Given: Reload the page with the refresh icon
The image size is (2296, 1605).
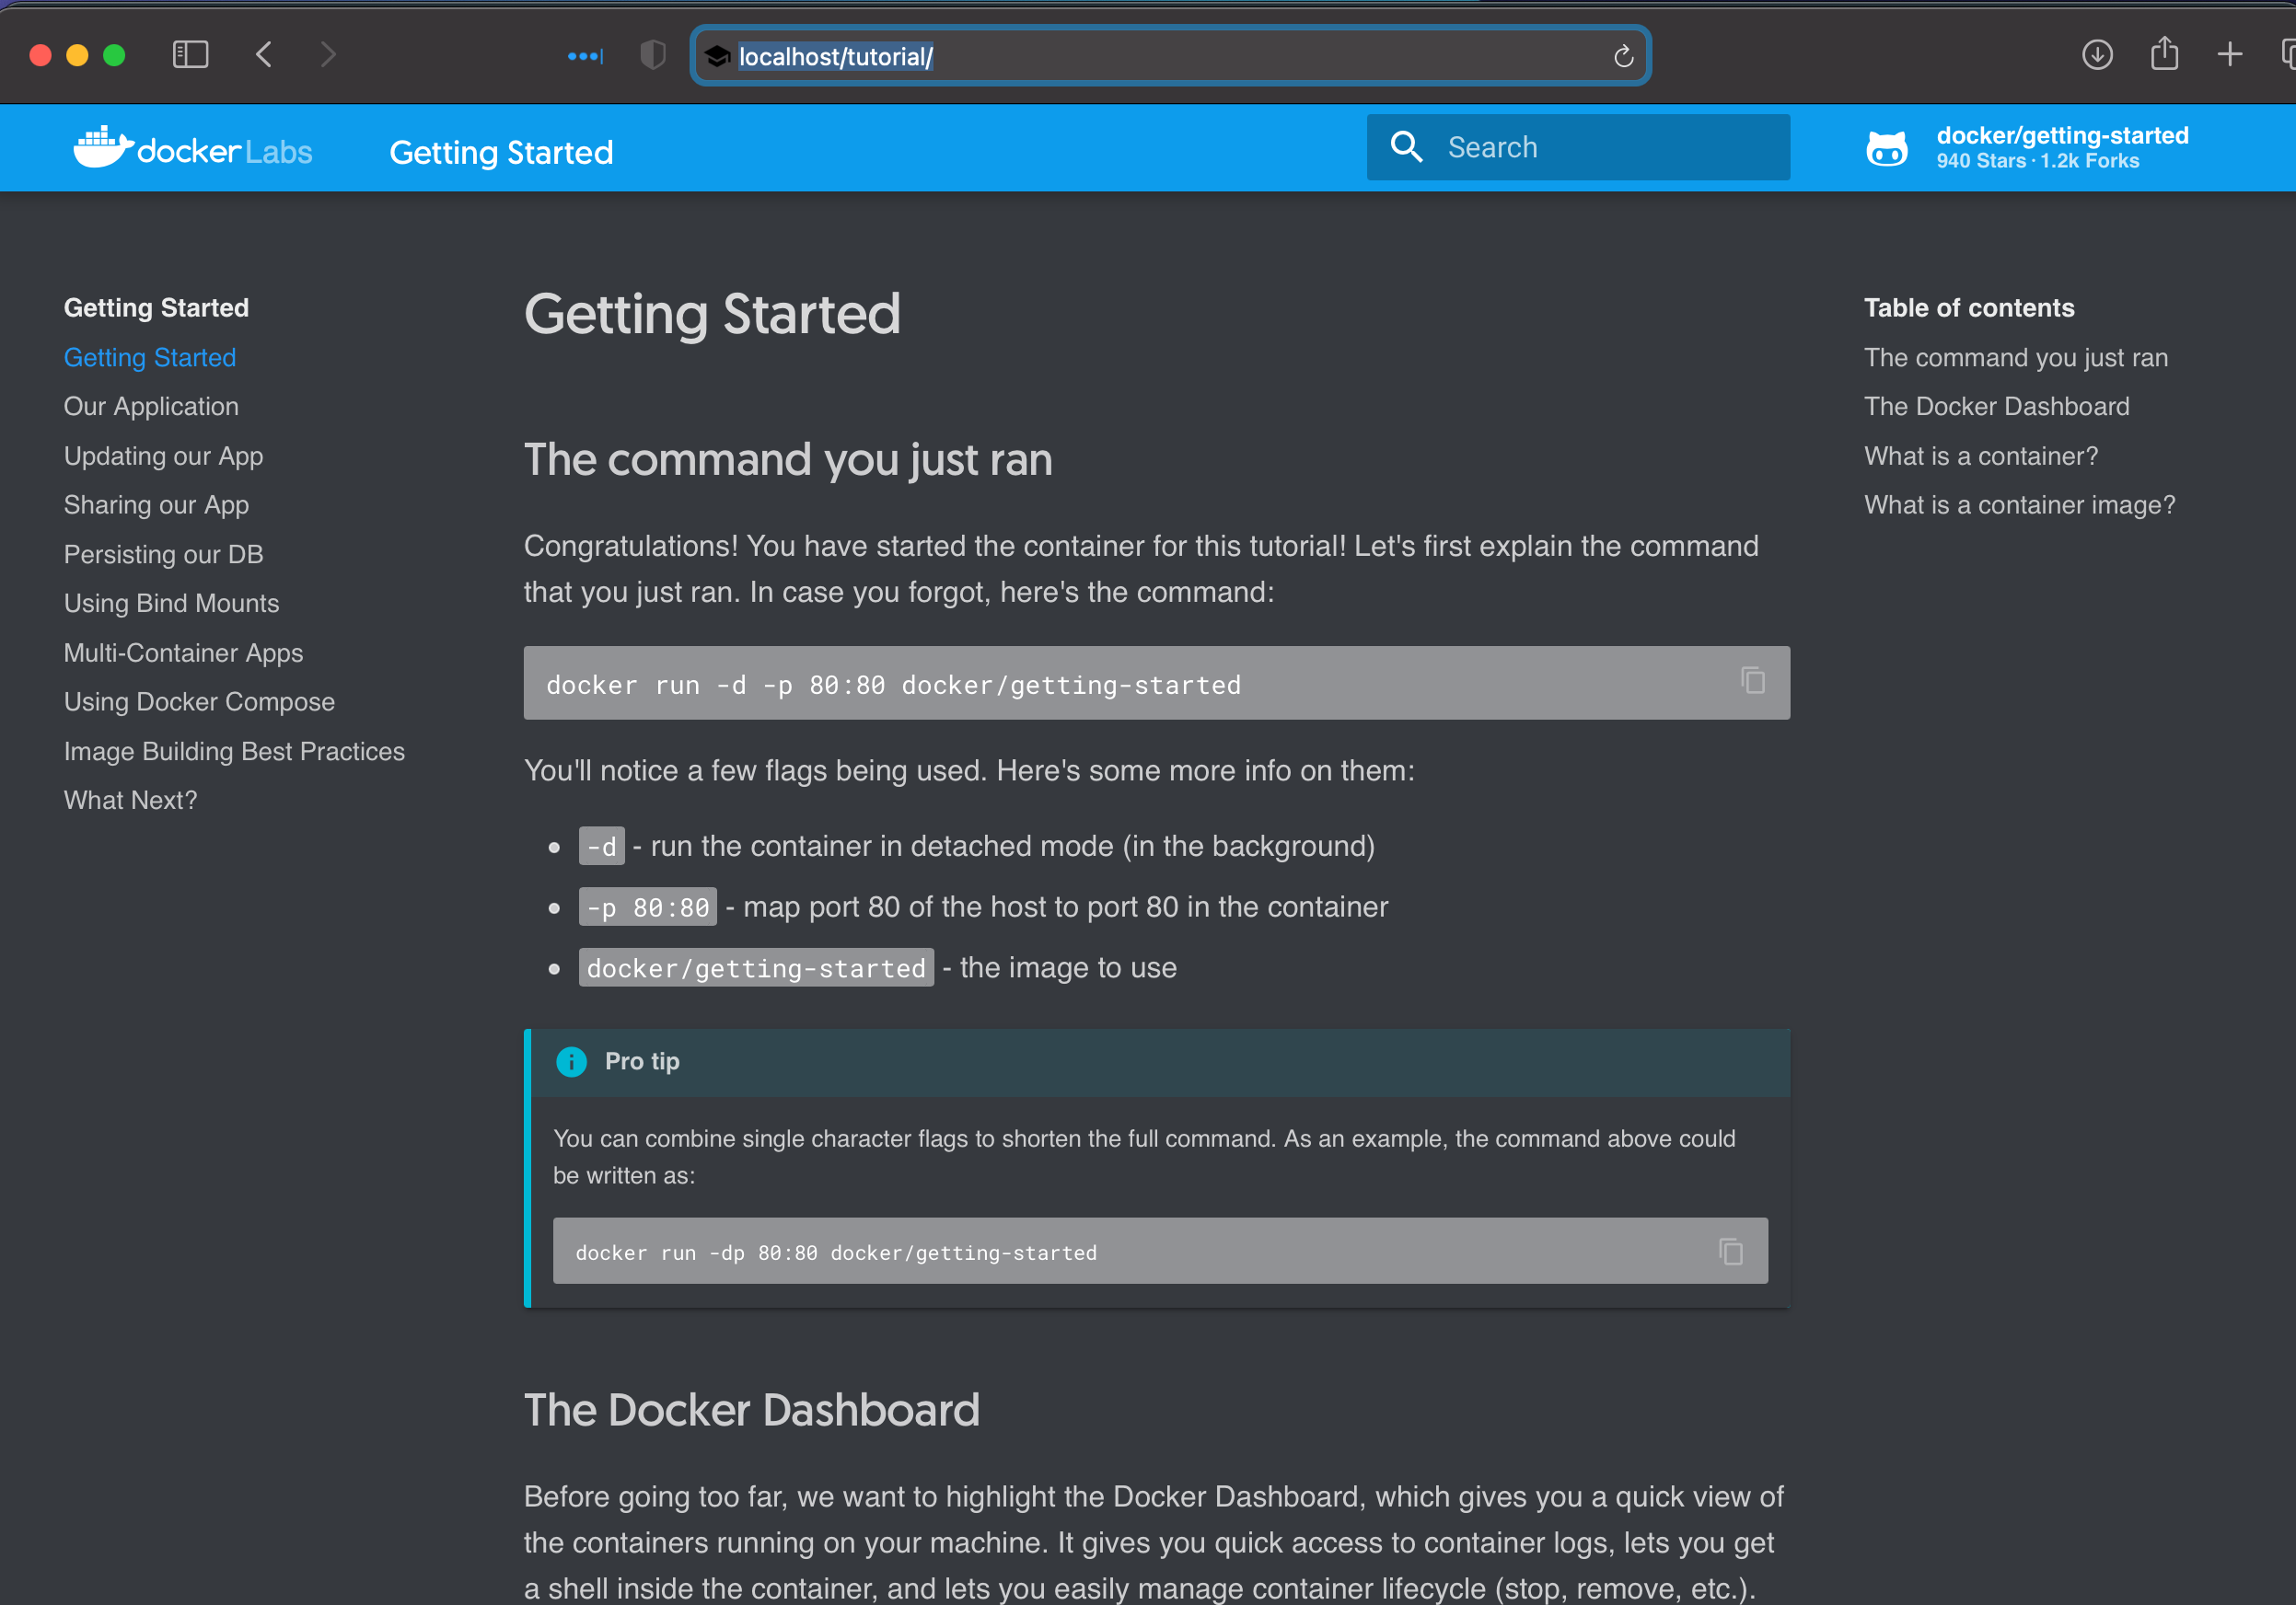Looking at the screenshot, I should tap(1623, 56).
